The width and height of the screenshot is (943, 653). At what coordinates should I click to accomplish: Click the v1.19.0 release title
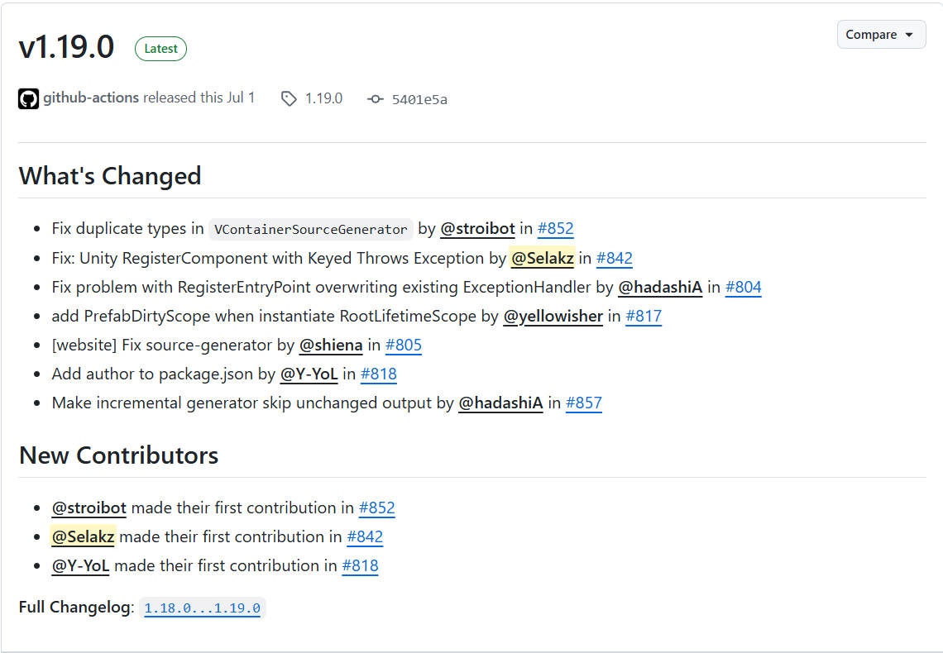click(66, 47)
